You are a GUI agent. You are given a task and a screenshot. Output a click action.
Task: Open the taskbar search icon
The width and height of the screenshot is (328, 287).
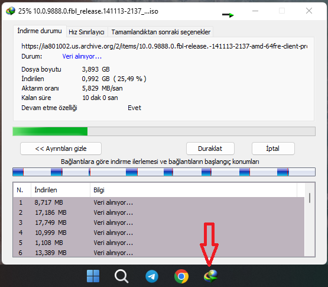pyautogui.click(x=121, y=276)
